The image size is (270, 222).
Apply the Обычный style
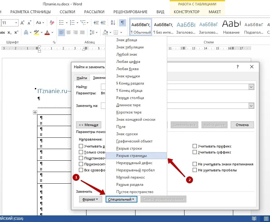141,27
